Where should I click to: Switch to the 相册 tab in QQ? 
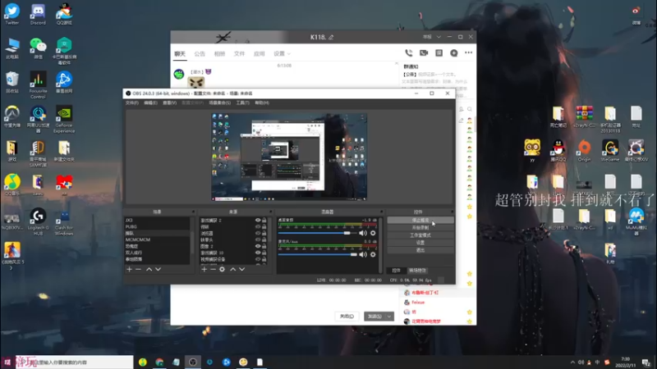(219, 53)
